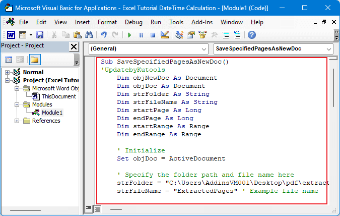The image size is (340, 216).
Task: Select ThisDocument in the project tree
Action: pos(58,96)
